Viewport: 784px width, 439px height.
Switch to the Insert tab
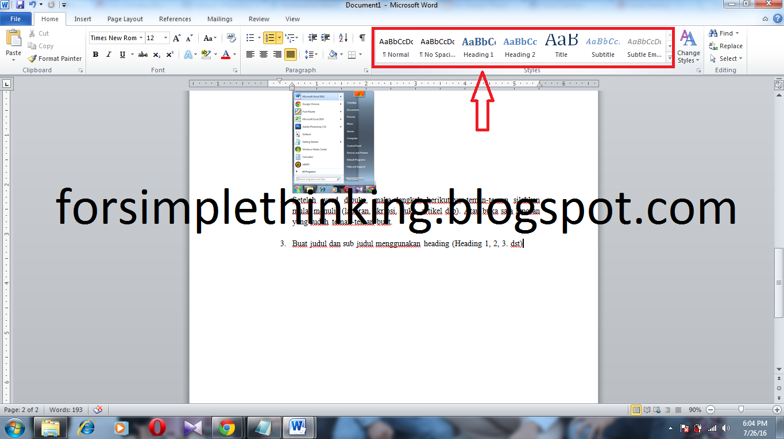click(x=82, y=18)
